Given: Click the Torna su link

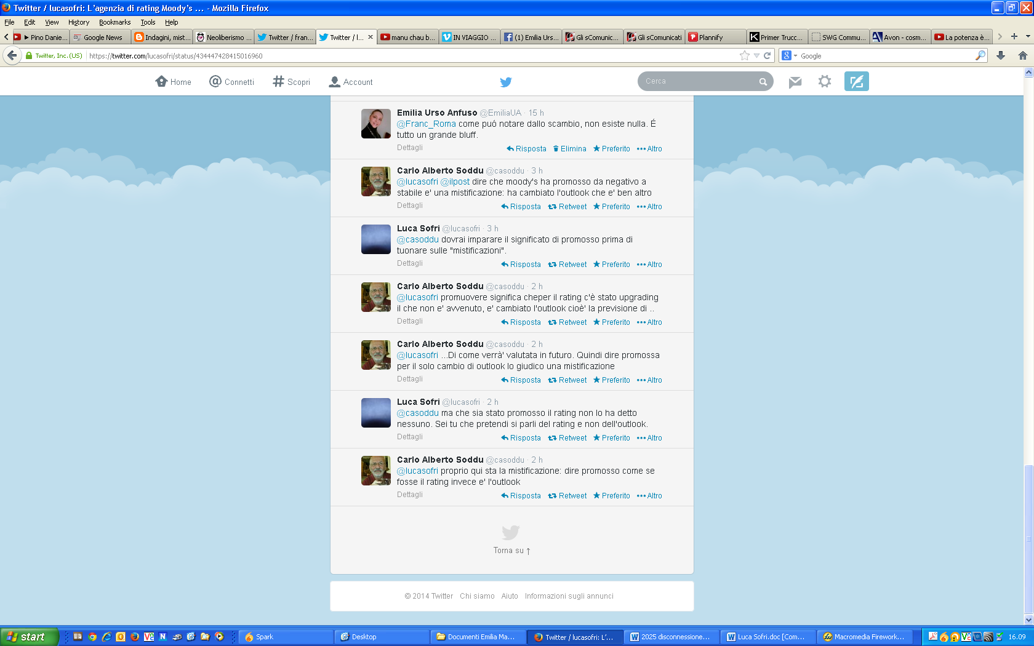Looking at the screenshot, I should (511, 551).
